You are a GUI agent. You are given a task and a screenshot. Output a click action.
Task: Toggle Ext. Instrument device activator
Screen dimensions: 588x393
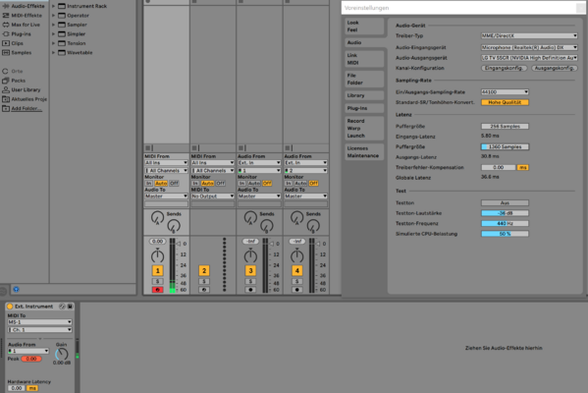coord(10,307)
